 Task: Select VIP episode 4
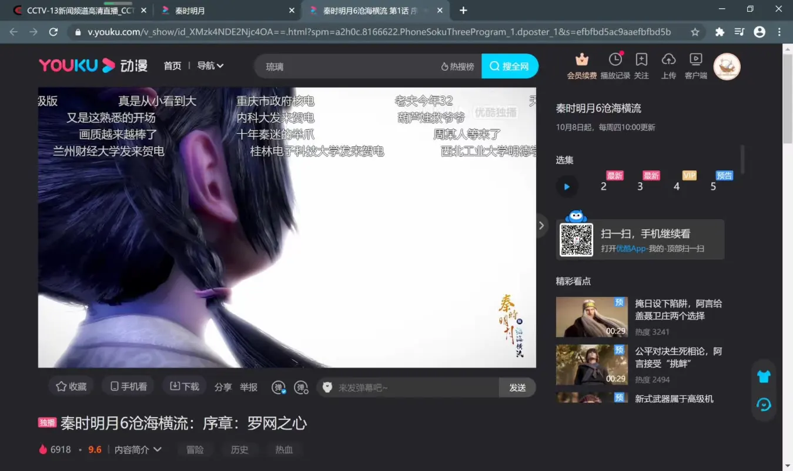coord(677,186)
